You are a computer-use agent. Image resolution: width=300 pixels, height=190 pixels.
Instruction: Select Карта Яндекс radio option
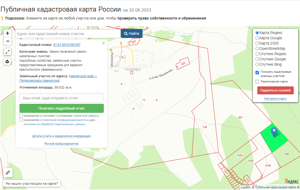(x=257, y=33)
